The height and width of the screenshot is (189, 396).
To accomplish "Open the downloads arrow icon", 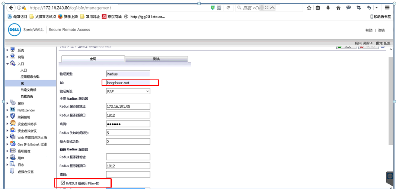I will pos(328,7).
